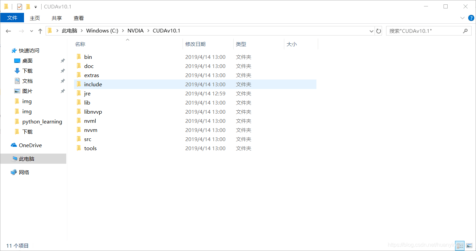476x251 pixels.
Task: Select the tools folder icon
Action: 79,148
